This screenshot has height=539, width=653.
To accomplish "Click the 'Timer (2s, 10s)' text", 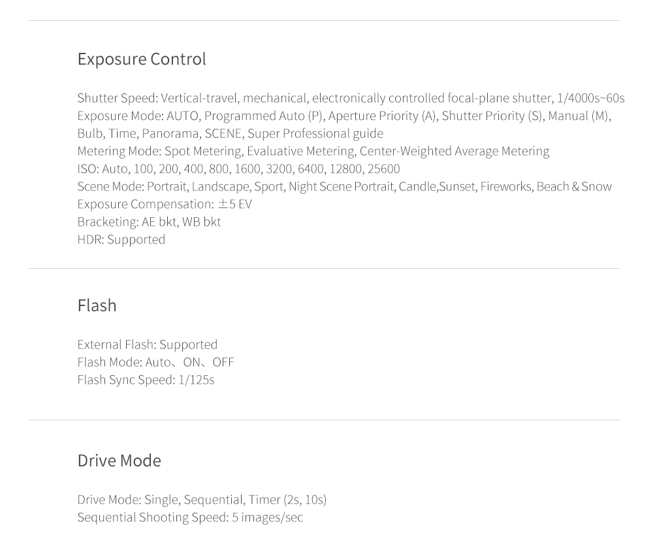I will 287,499.
